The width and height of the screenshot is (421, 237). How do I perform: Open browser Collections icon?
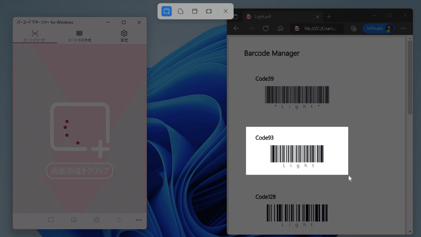point(353,28)
